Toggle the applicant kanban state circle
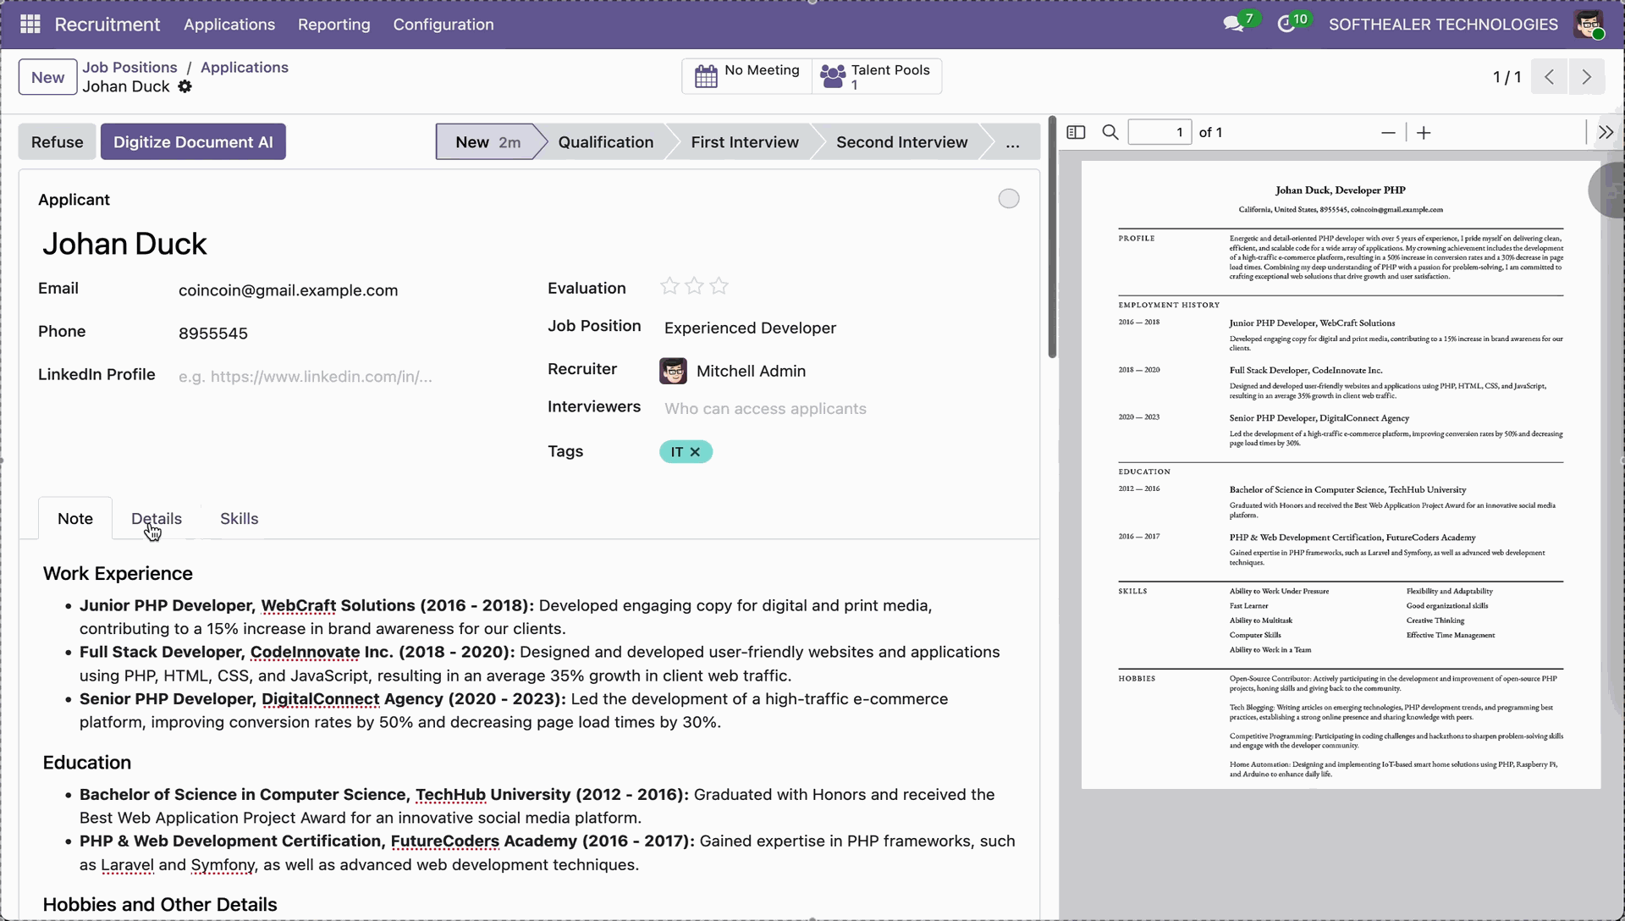This screenshot has width=1625, height=921. click(x=1008, y=199)
